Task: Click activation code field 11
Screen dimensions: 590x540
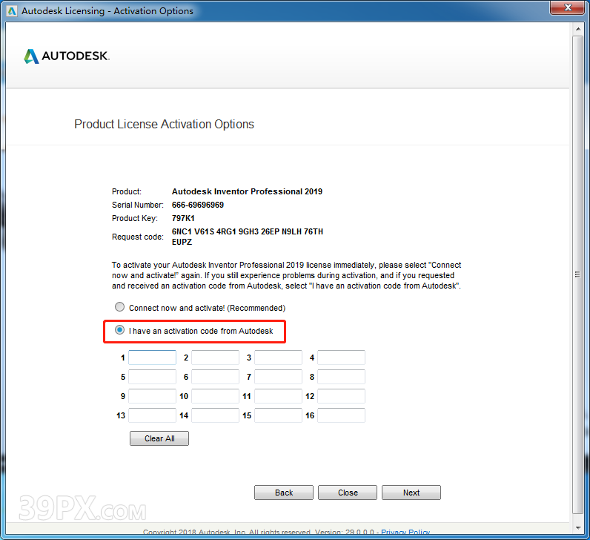Action: (x=278, y=396)
